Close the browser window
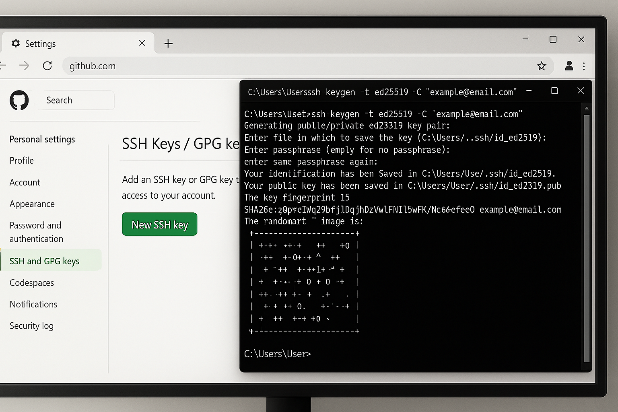The height and width of the screenshot is (412, 618). tap(581, 39)
